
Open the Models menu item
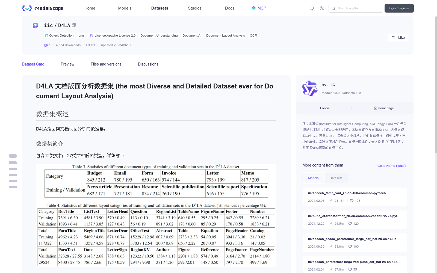(125, 8)
